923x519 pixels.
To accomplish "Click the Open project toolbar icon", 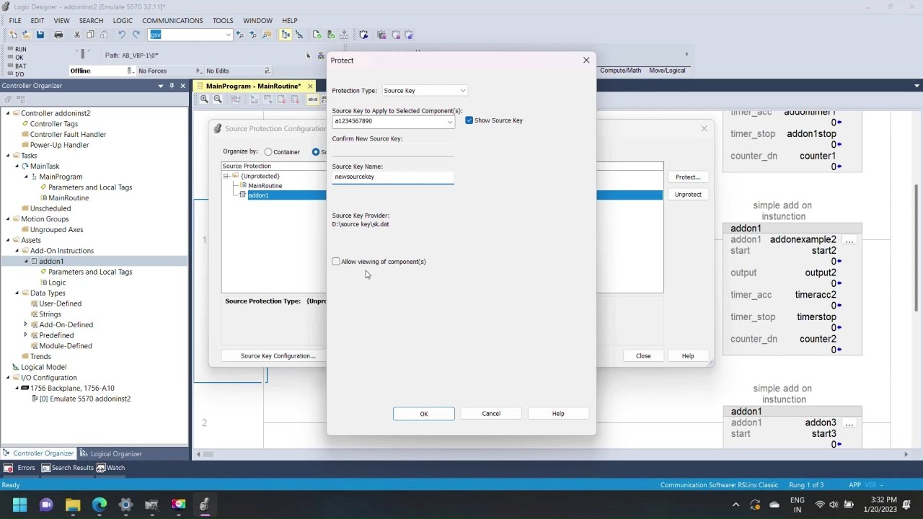I will [26, 35].
